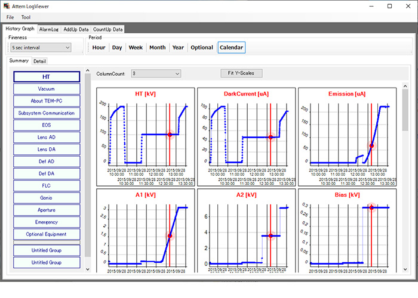
Task: Click the red cursor marker on HT graph
Action: click(x=170, y=135)
